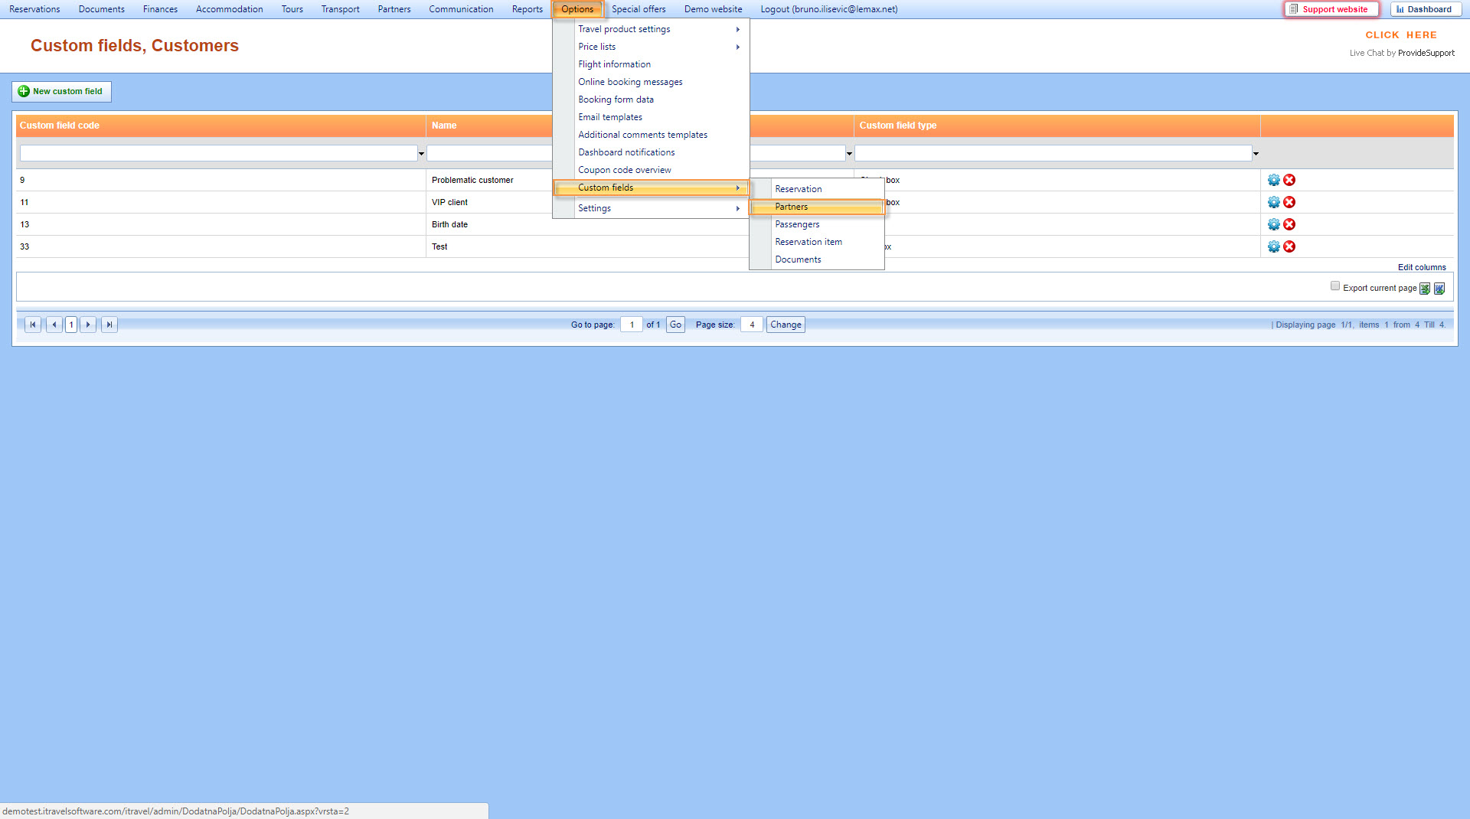Click into Page size input field
The width and height of the screenshot is (1470, 819).
coord(752,325)
